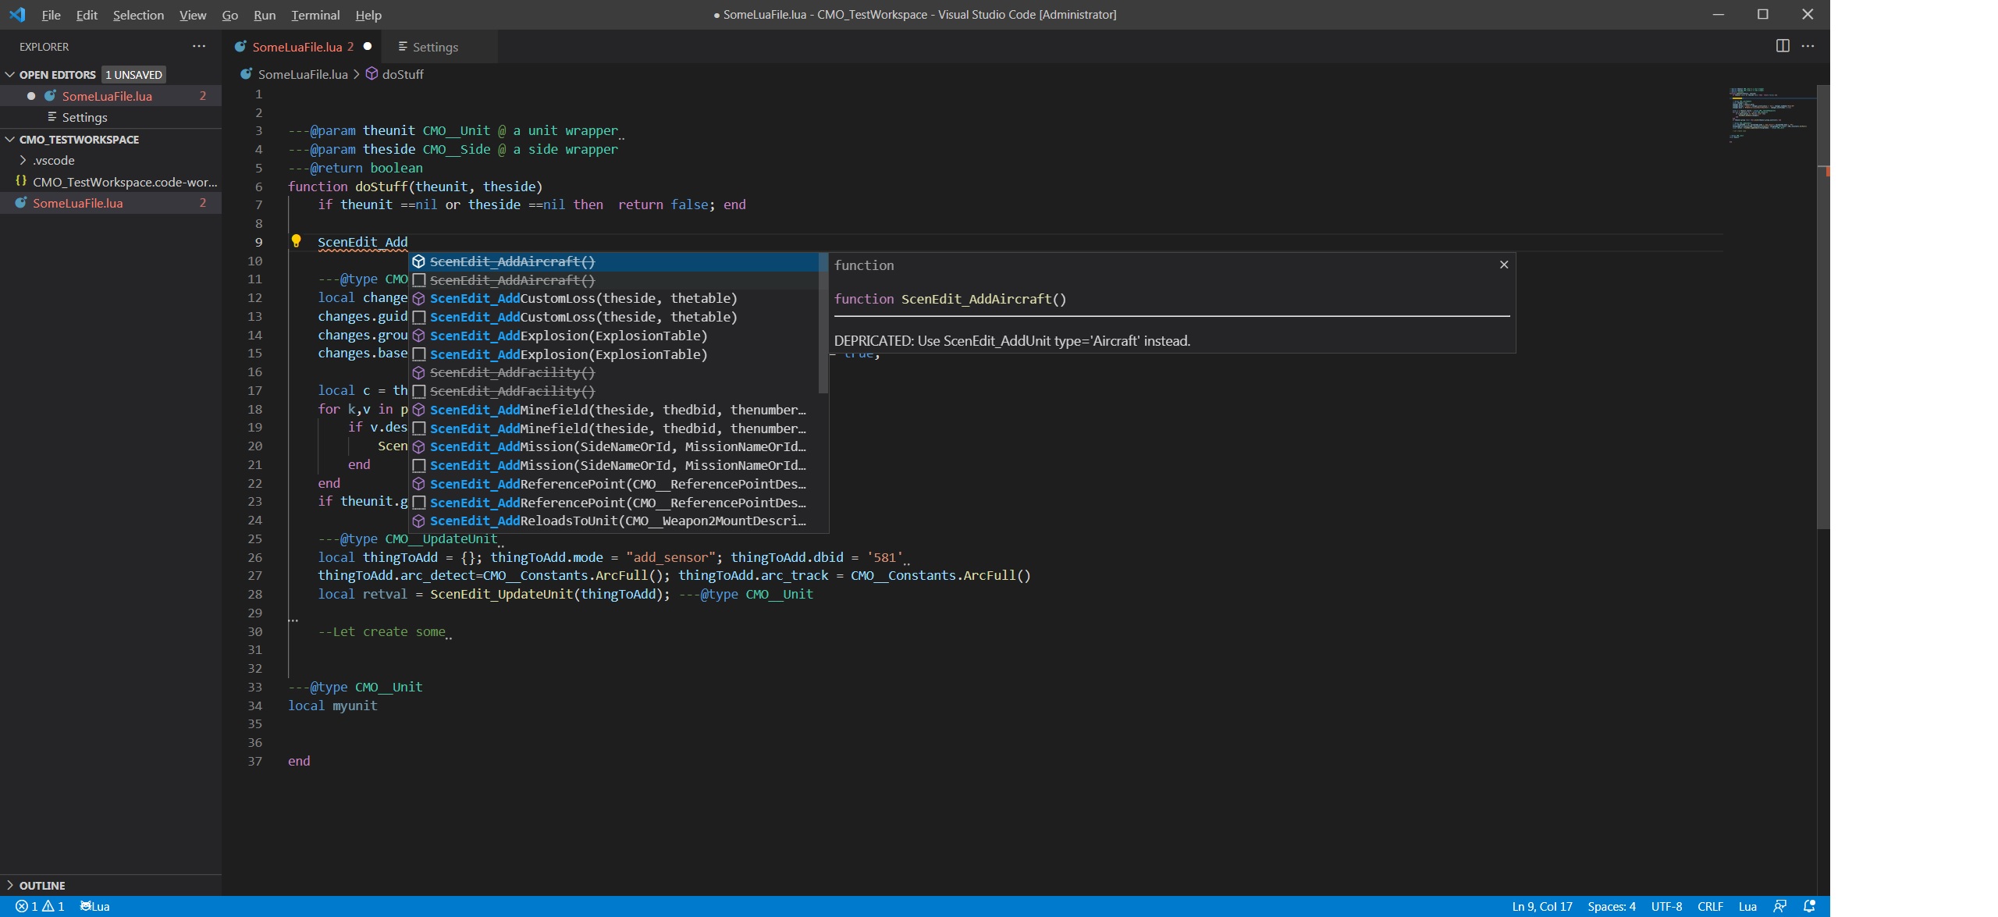Screen dimensions: 1998x917
Task: Change encoding via UTF-8 status item
Action: [x=1666, y=906]
